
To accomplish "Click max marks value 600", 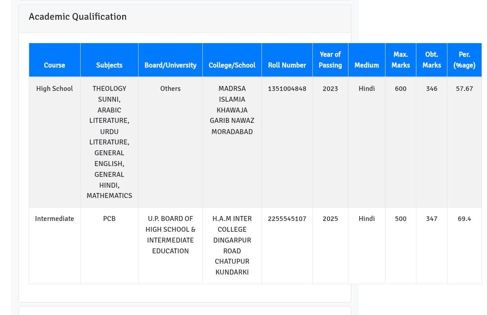I will tap(401, 89).
